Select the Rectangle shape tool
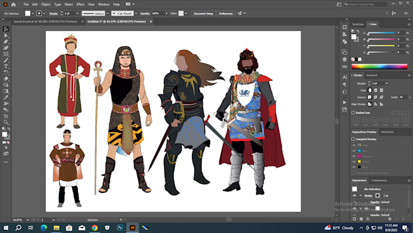The height and width of the screenshot is (233, 413). click(6, 54)
